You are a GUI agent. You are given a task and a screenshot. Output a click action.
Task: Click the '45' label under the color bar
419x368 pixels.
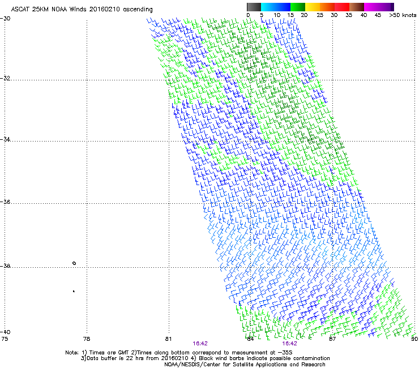click(378, 15)
